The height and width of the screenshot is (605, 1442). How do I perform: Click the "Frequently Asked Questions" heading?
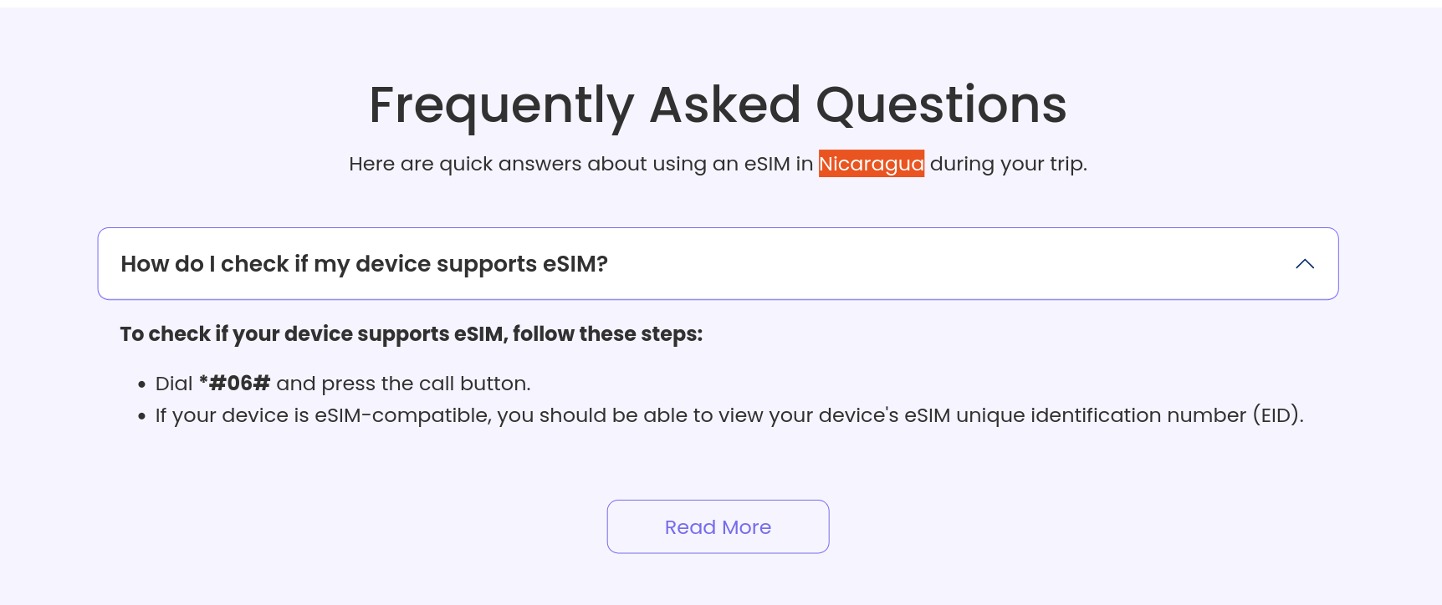click(718, 105)
